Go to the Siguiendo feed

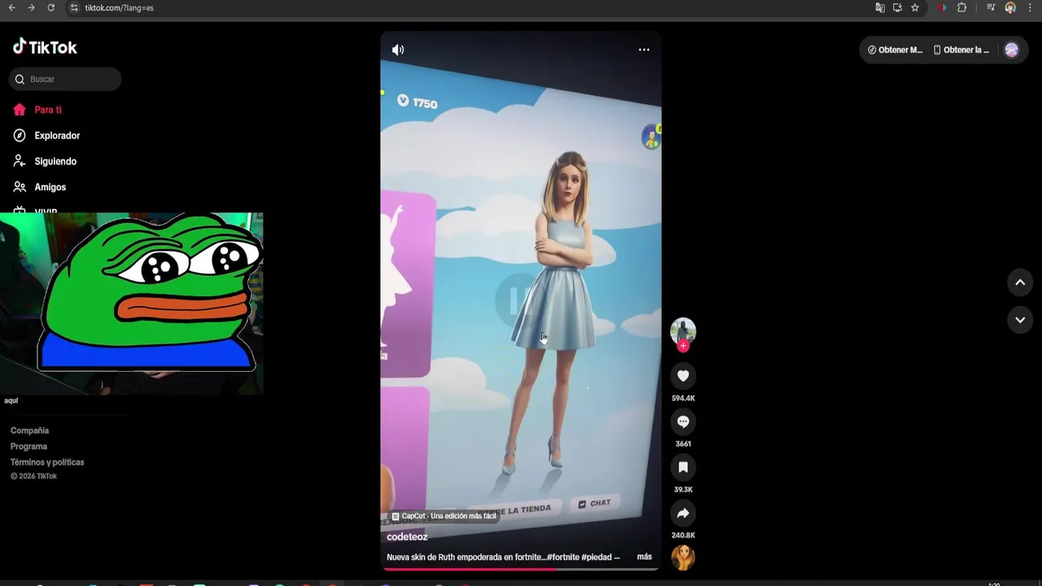point(55,161)
